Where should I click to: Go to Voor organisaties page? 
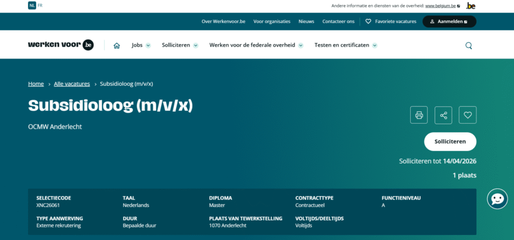[272, 22]
